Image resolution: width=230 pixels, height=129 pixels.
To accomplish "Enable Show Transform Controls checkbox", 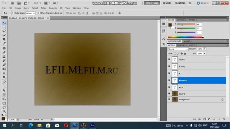I will [39, 13].
